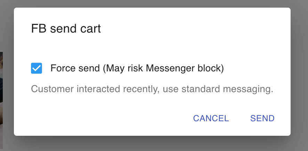Click the "May risk Messenger block" warning text
The height and width of the screenshot is (151, 308).
coord(163,68)
